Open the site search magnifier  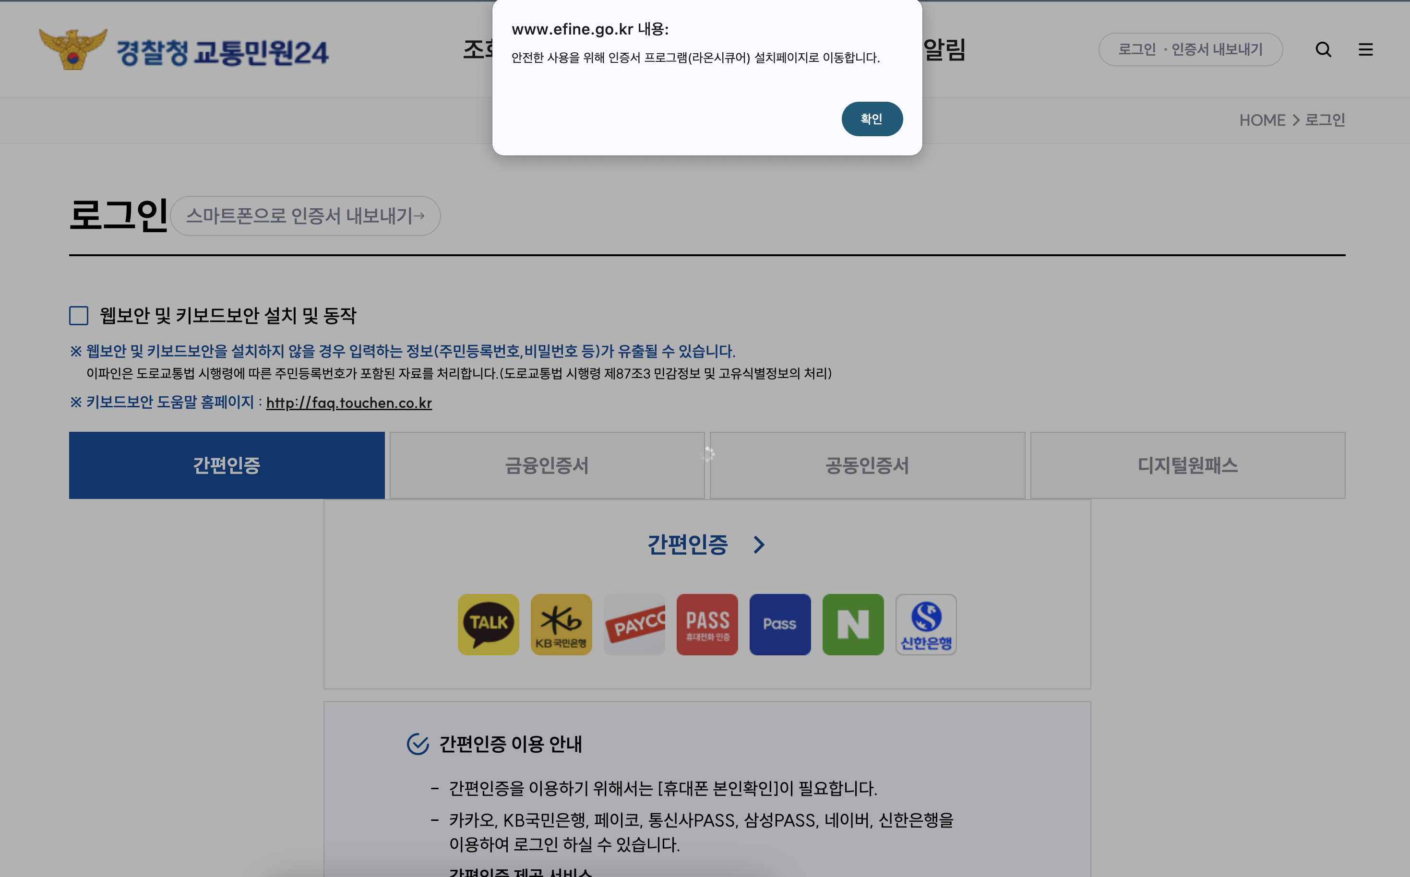[x=1324, y=49]
